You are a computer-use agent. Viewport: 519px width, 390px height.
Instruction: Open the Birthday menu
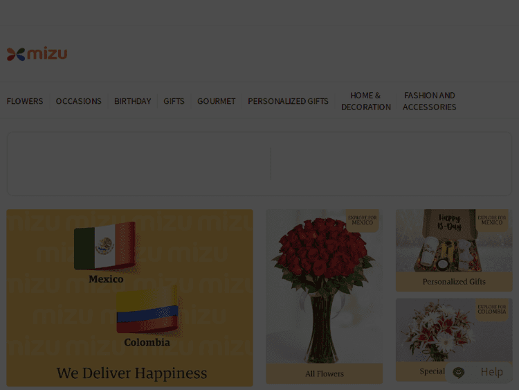tap(132, 101)
